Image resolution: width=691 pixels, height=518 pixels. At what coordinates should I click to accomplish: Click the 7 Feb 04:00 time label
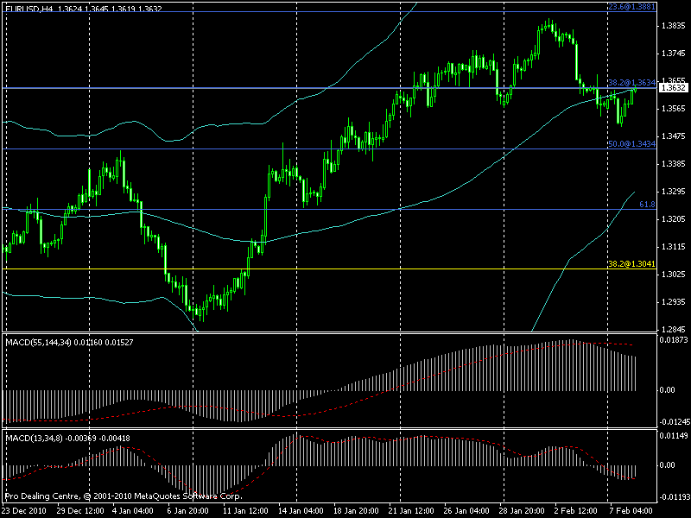point(631,511)
